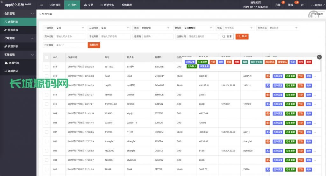Click the 充值 notification badge showing 0
The height and width of the screenshot is (176, 326).
point(283,3)
